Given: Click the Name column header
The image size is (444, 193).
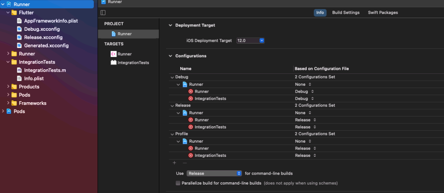Looking at the screenshot, I should [x=185, y=69].
